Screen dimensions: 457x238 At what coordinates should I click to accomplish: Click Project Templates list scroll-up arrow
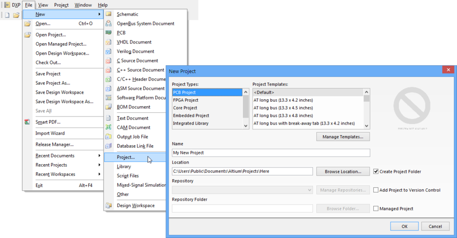click(x=367, y=92)
